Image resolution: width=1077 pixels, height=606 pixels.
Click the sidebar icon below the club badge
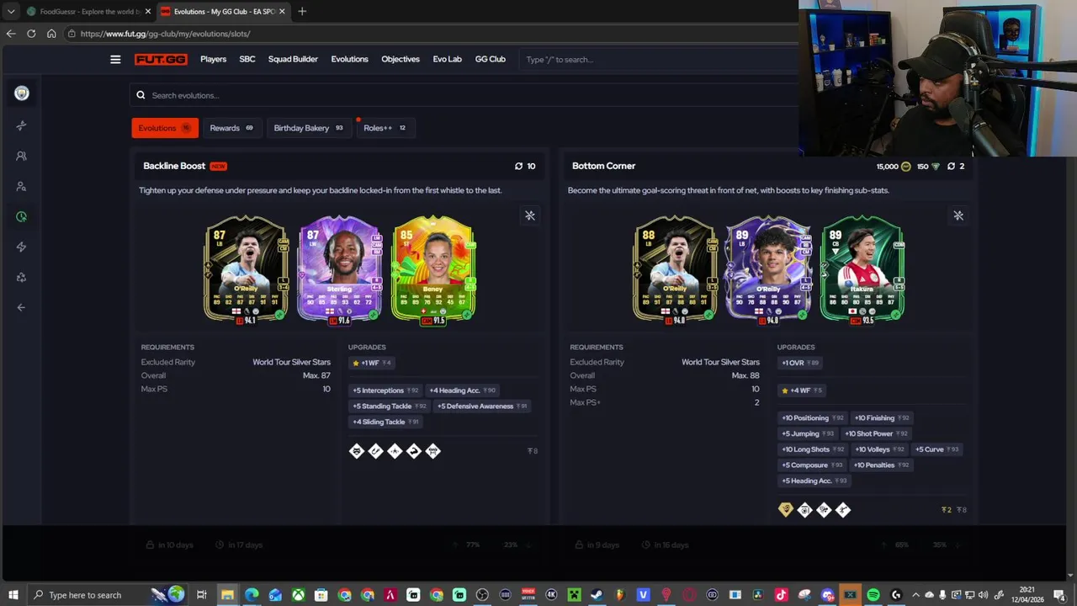[x=22, y=125]
